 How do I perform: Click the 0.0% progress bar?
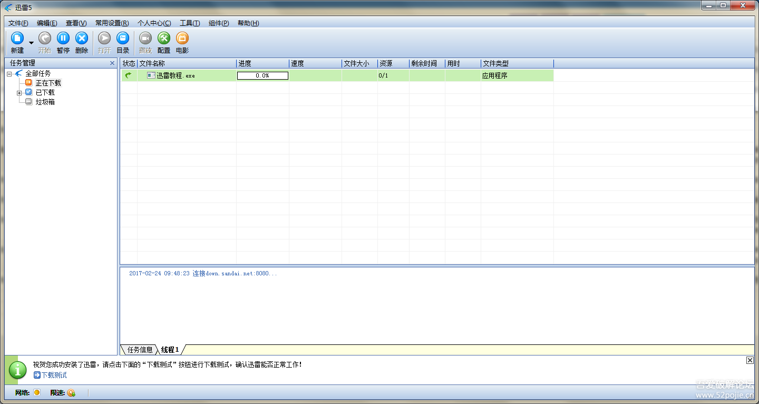[x=262, y=75]
